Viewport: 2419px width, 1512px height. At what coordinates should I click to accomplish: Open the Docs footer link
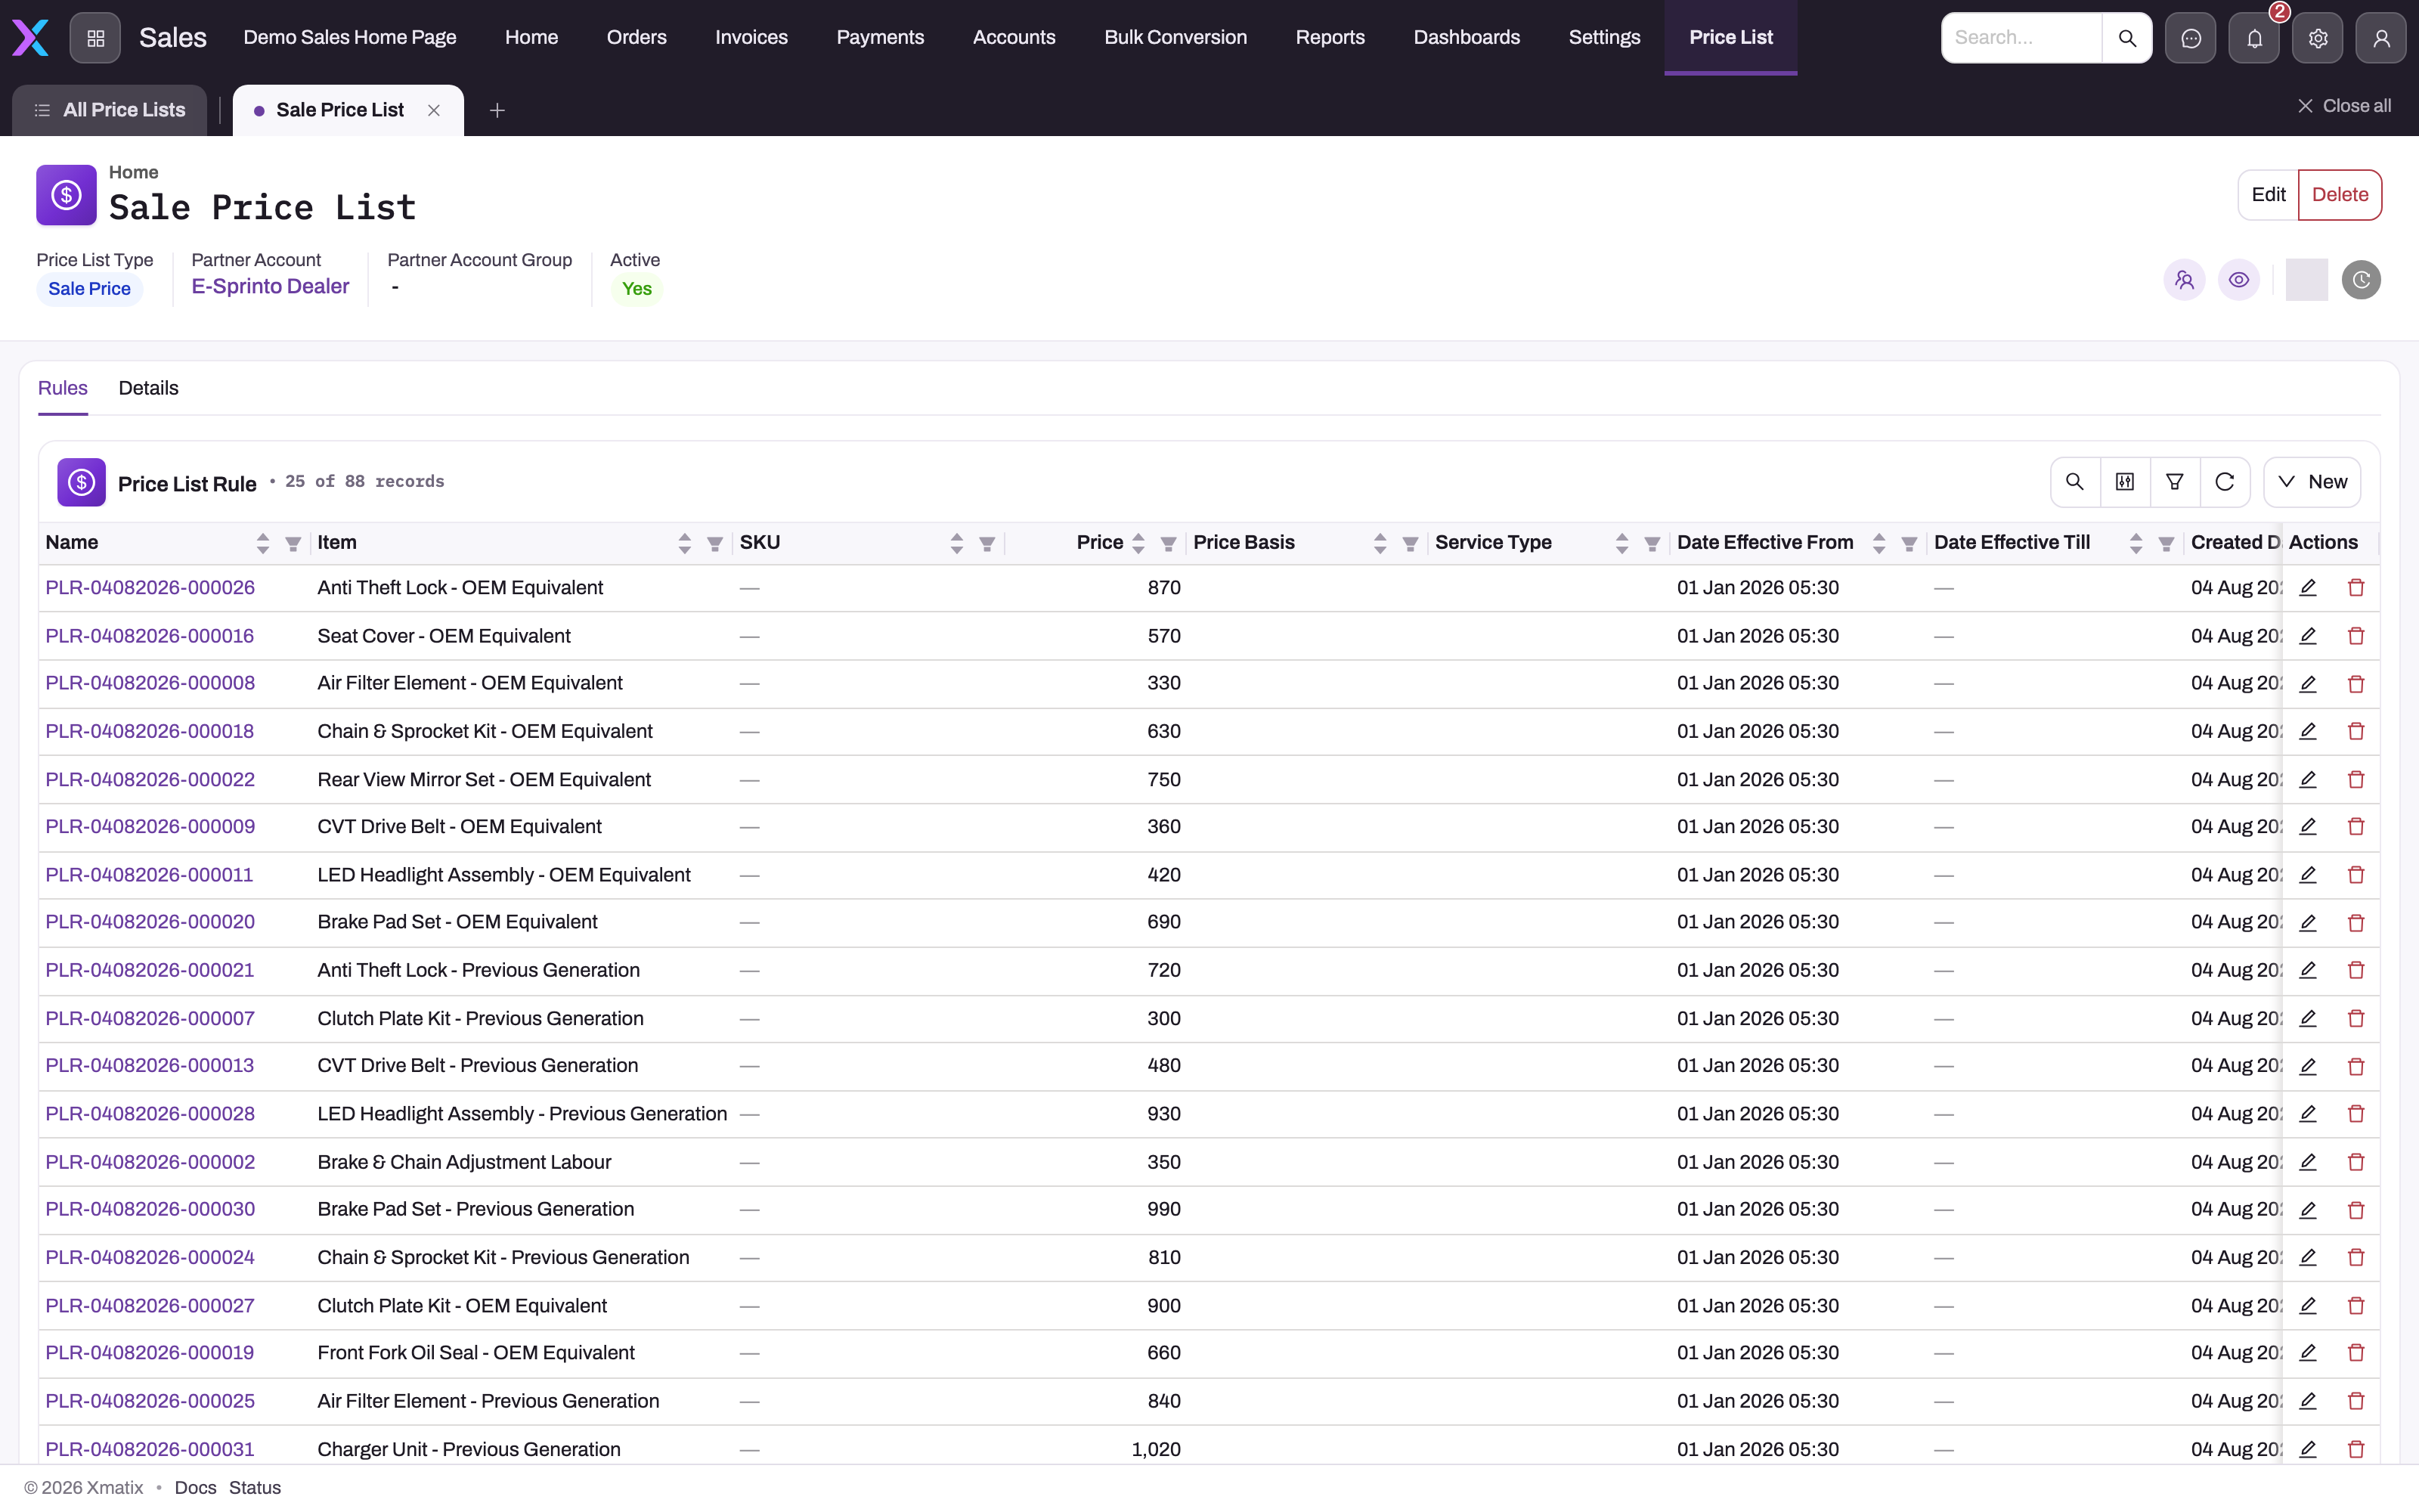(195, 1488)
